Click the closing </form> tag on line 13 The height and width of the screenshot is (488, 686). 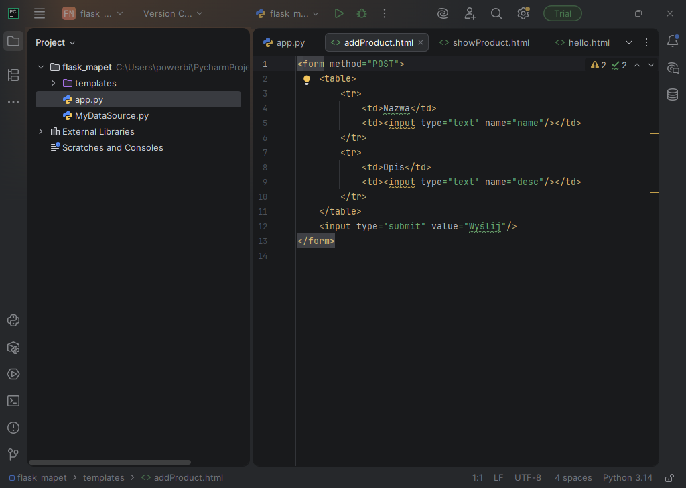tap(316, 241)
